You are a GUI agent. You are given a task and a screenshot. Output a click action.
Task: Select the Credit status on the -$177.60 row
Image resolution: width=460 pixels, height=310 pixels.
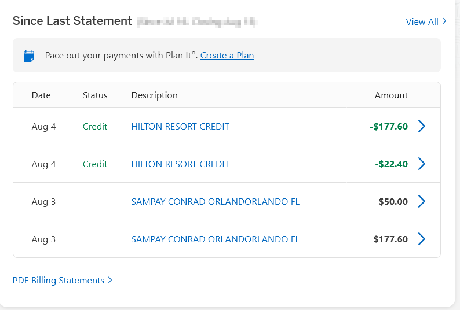95,126
